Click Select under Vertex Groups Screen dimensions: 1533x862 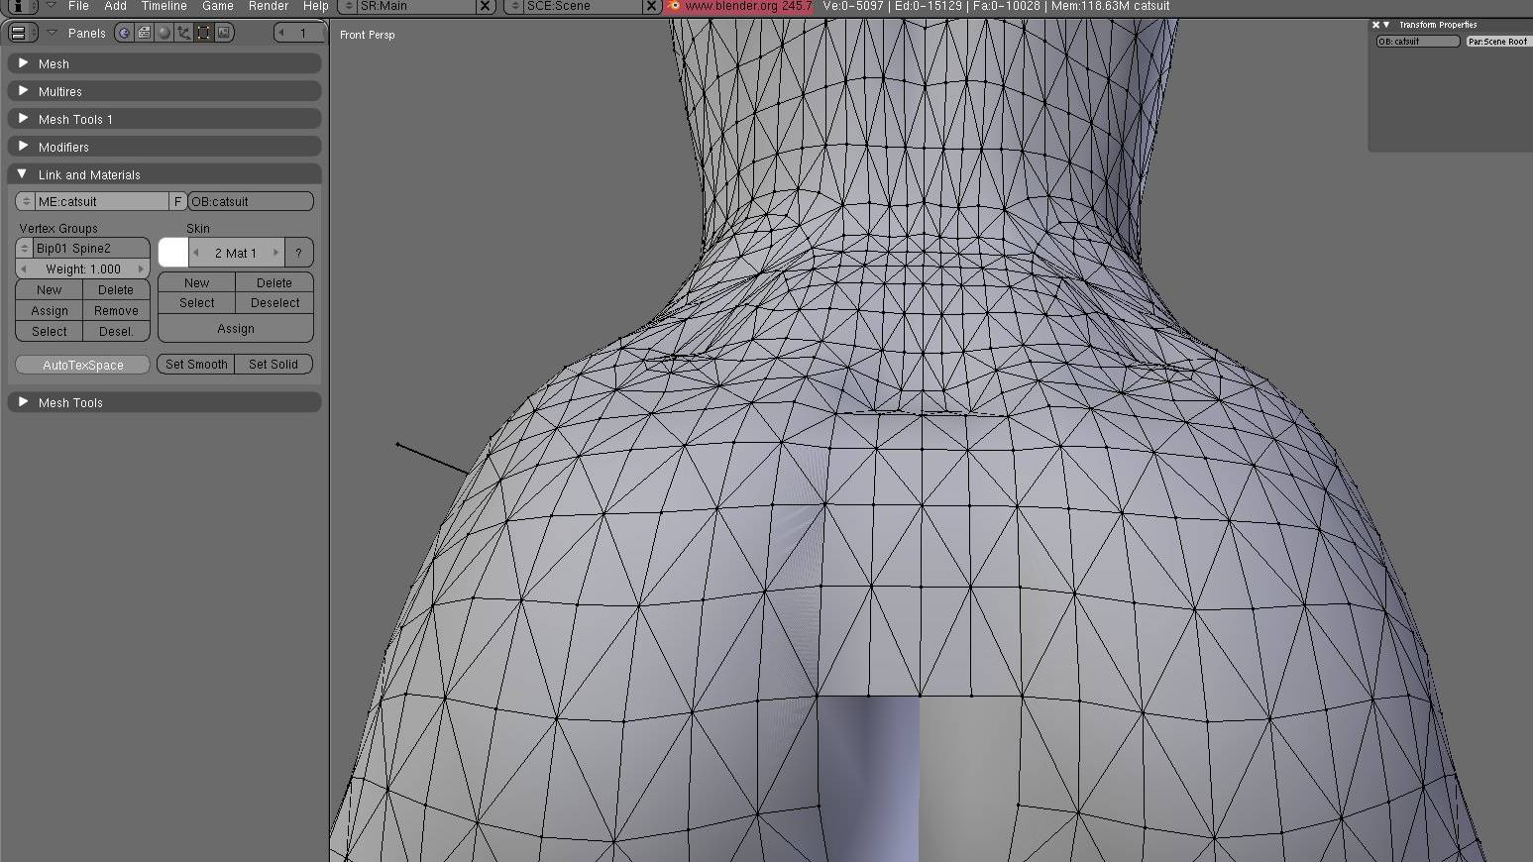point(49,331)
